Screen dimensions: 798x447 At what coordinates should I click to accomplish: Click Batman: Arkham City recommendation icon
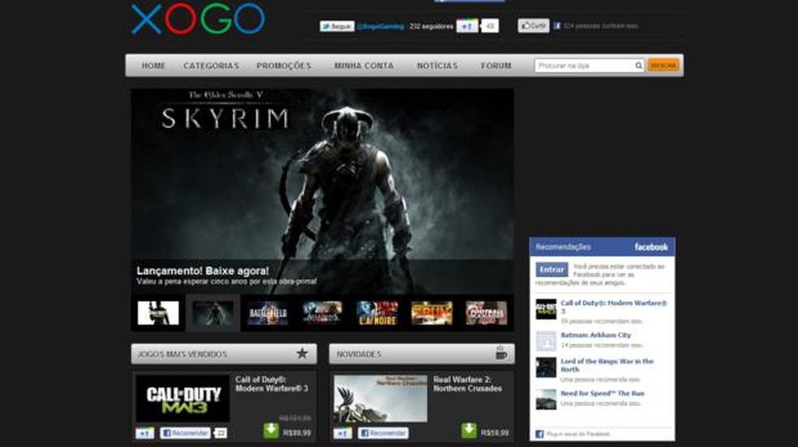click(546, 341)
